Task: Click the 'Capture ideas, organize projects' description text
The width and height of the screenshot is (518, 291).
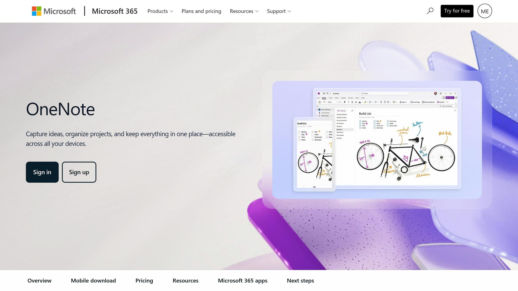Action: coord(131,139)
